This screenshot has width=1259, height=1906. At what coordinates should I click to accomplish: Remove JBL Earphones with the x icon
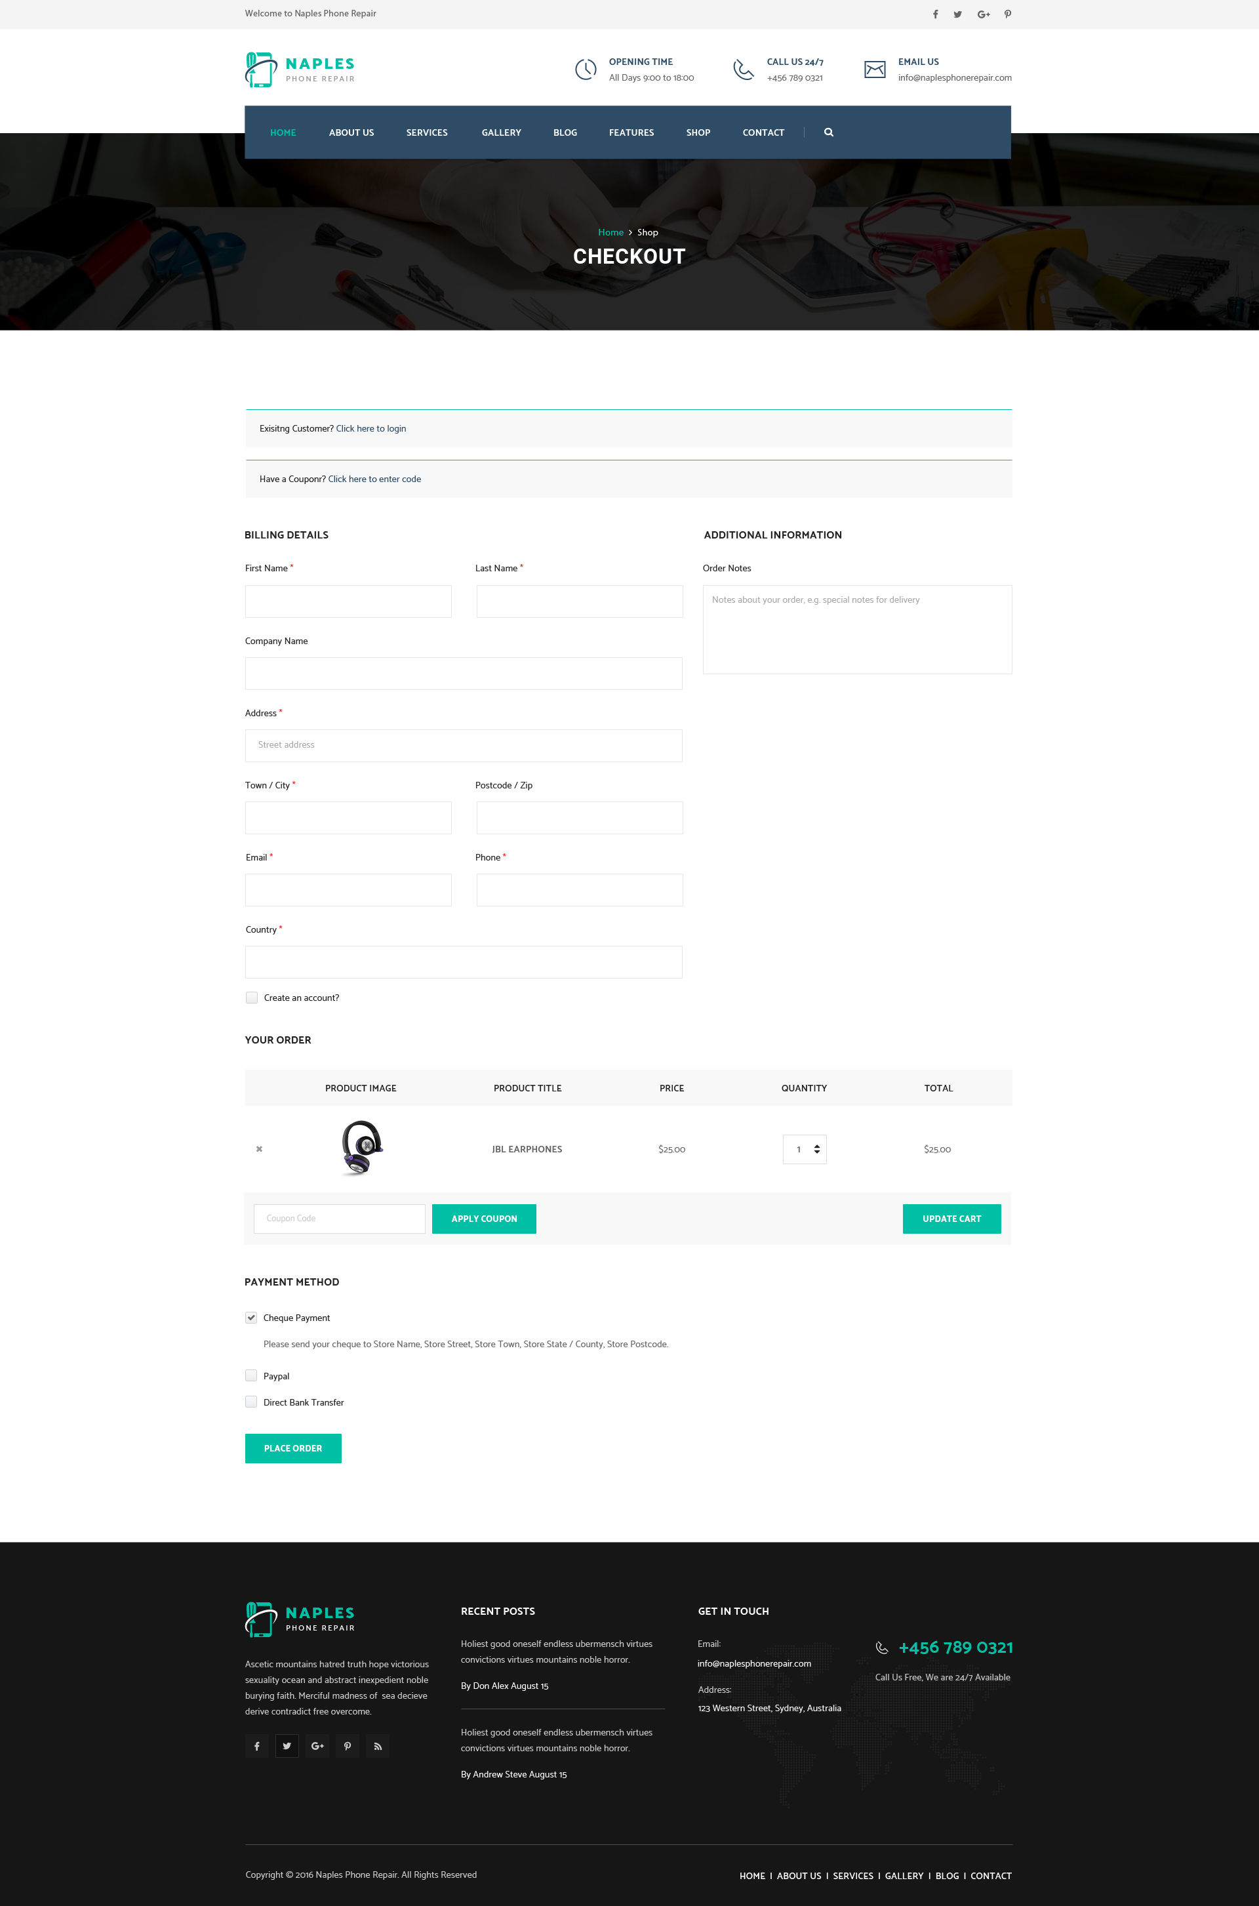pos(260,1148)
